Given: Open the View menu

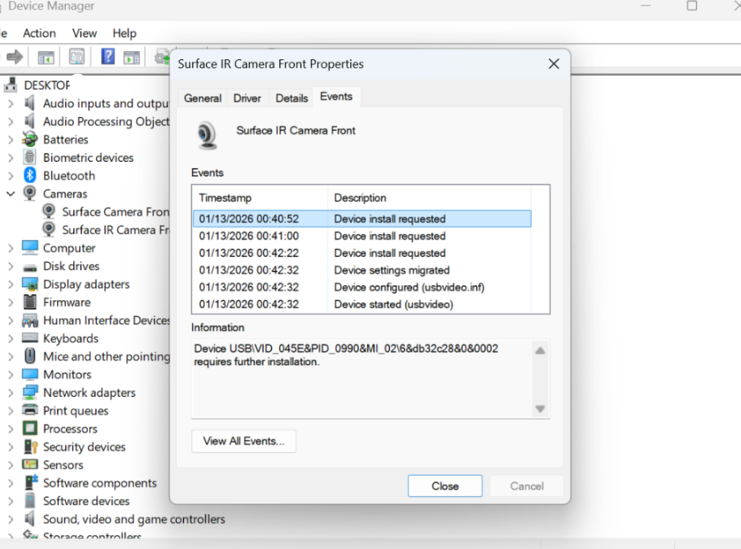Looking at the screenshot, I should point(85,33).
